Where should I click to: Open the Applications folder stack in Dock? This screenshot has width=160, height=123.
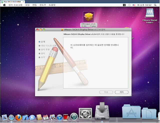pos(131,111)
